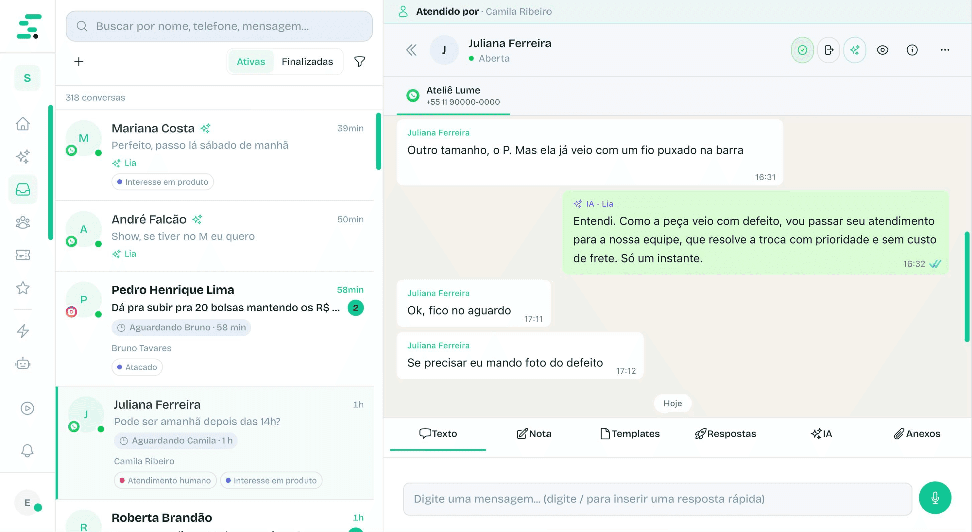This screenshot has width=972, height=532.
Task: Switch to Ativas conversations
Action: point(251,62)
